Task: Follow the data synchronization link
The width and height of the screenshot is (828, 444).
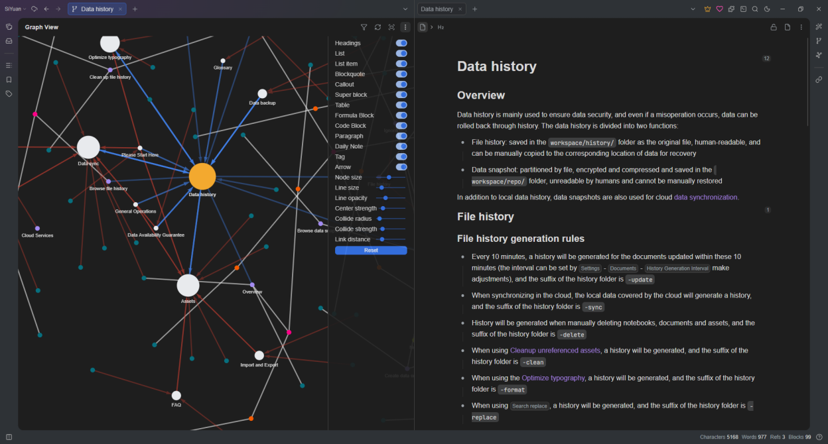Action: 706,197
